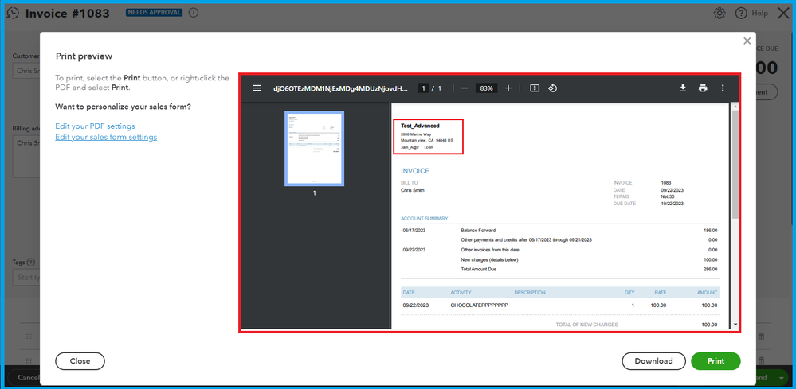Edit the PDF page number field
The width and height of the screenshot is (796, 389).
422,88
